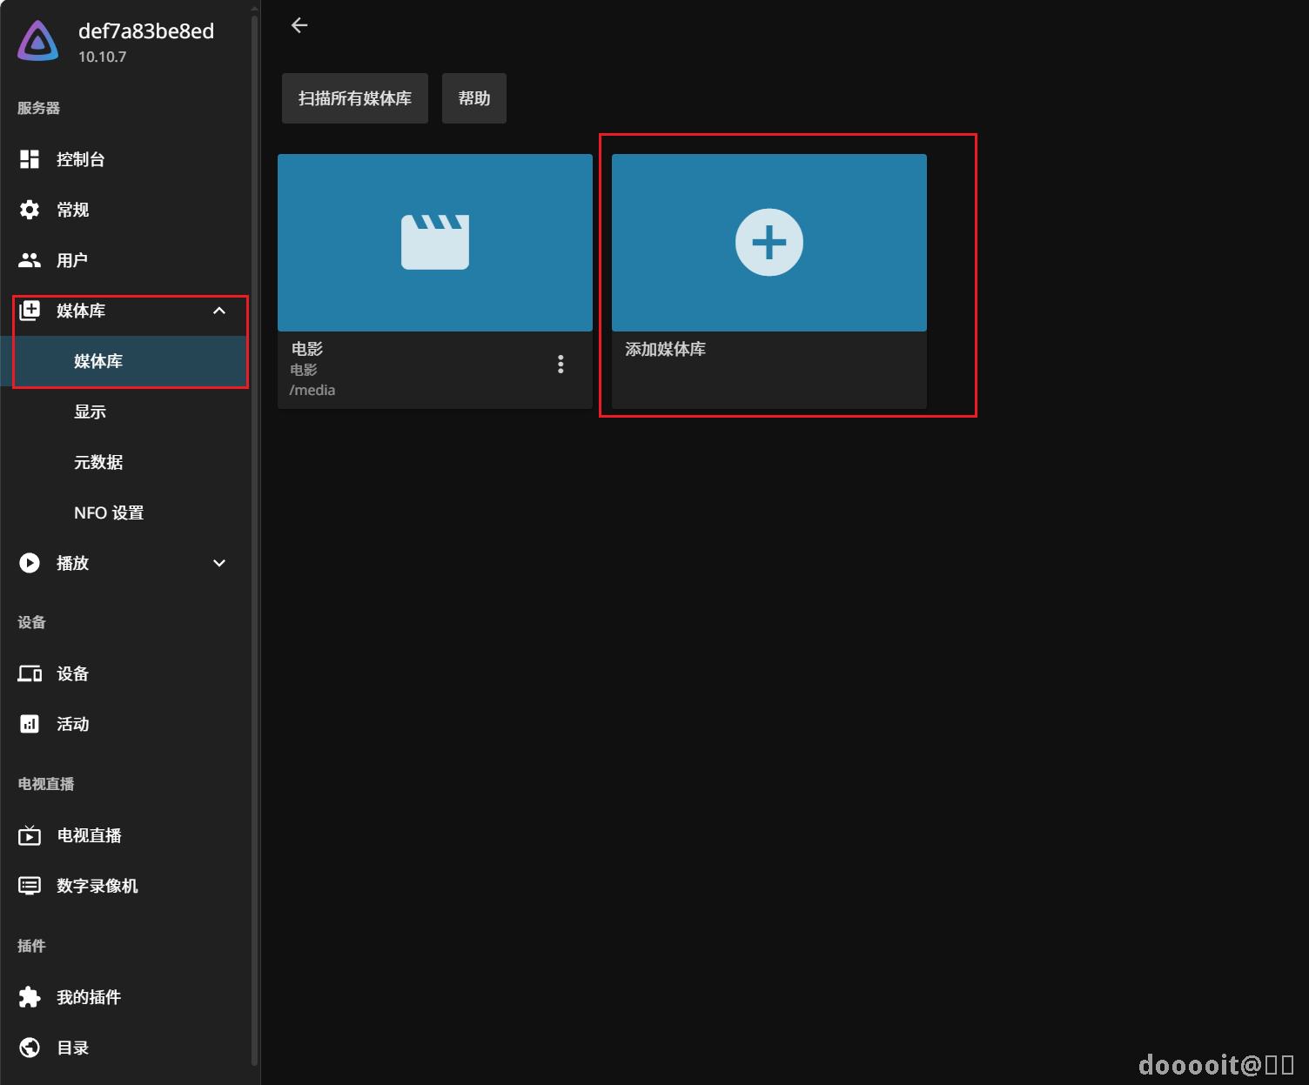
Task: Click the 媒体库 library-add icon
Action: tap(30, 311)
